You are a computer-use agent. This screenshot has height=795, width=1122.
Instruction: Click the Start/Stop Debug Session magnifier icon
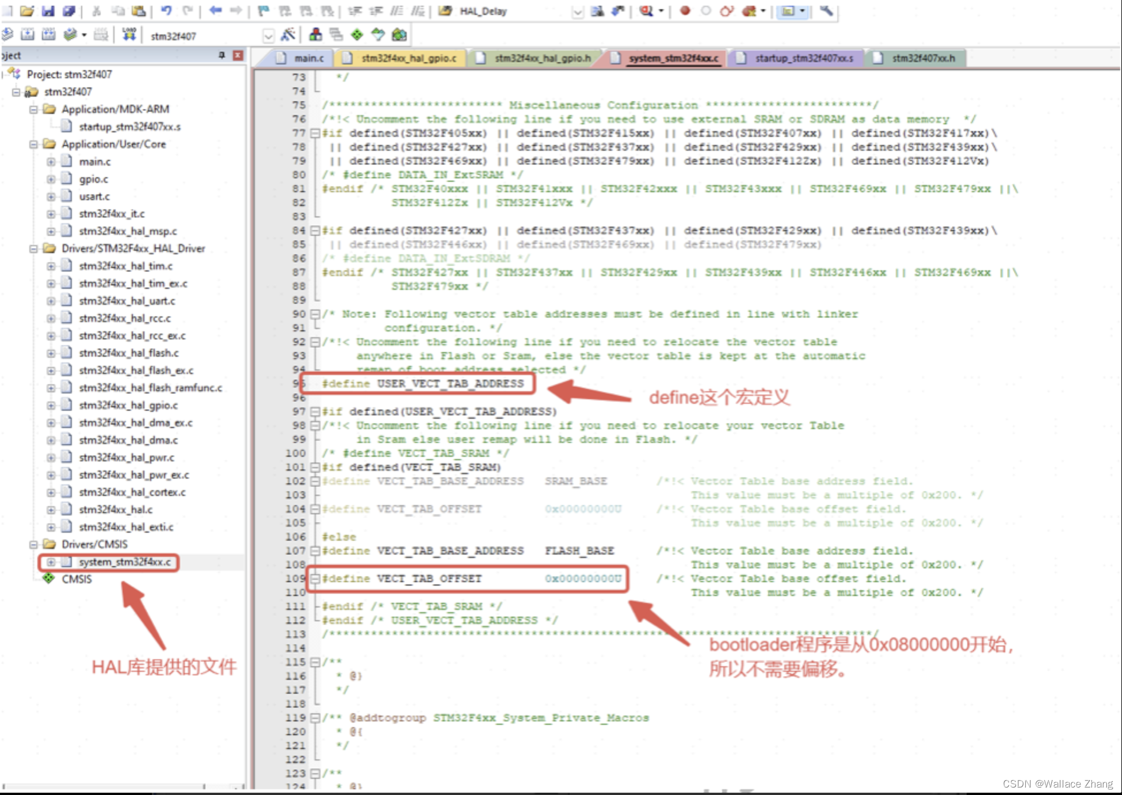[646, 10]
